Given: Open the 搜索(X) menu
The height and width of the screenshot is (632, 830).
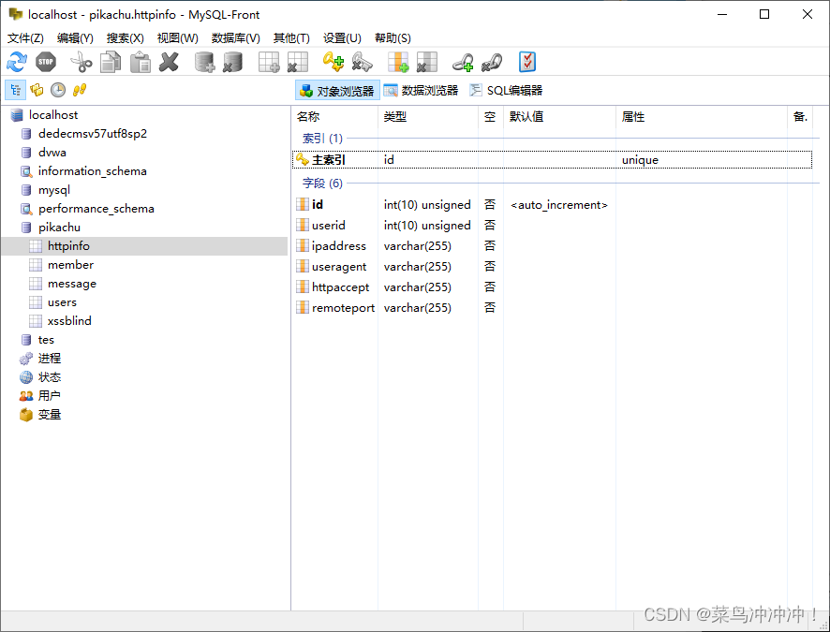Looking at the screenshot, I should pos(125,38).
